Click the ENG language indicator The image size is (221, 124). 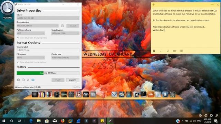pos(199,121)
